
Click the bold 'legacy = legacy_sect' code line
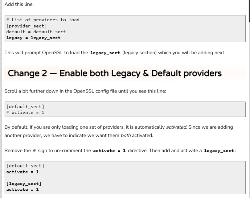(33, 38)
